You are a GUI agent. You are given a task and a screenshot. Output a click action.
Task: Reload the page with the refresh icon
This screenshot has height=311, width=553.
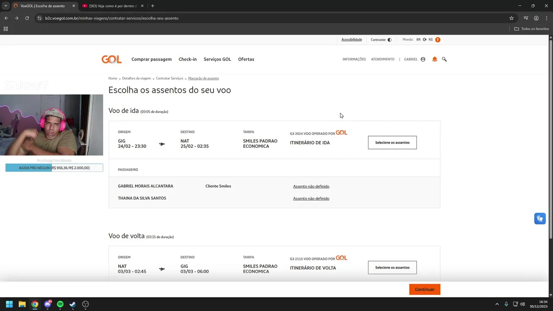click(27, 18)
